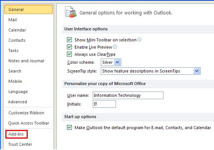Click the Initials label
The image size is (214, 150).
pyautogui.click(x=74, y=104)
